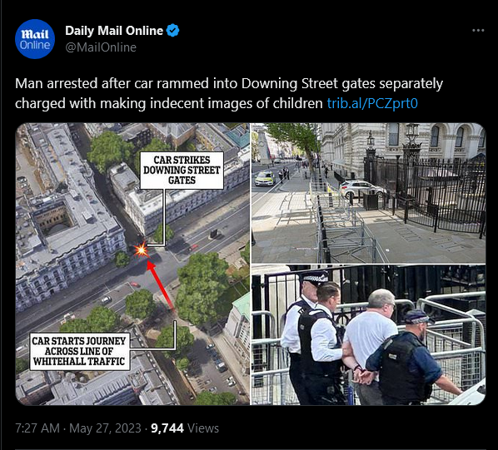Screen dimensions: 498x450
Task: Click the tweet timestamp 7:27 AM
Action: coord(37,428)
